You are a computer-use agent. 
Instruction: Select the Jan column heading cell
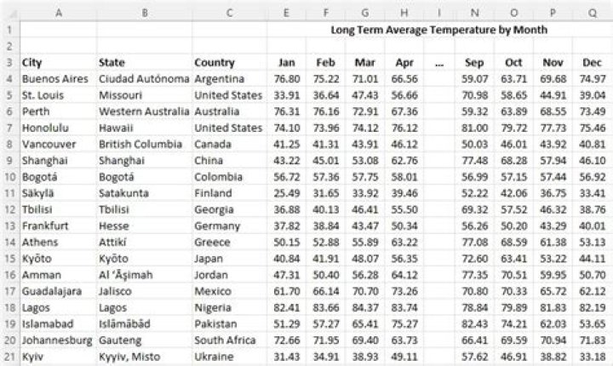pyautogui.click(x=287, y=62)
